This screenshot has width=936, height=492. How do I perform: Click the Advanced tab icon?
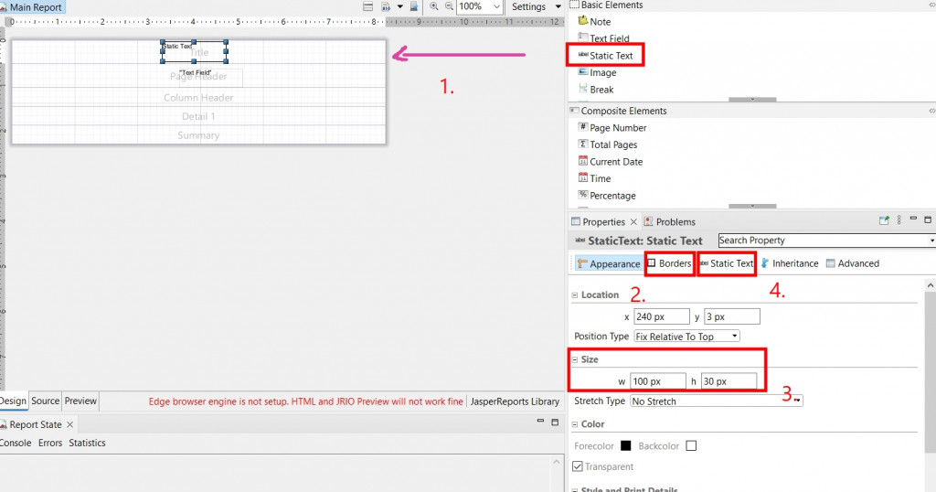click(830, 263)
